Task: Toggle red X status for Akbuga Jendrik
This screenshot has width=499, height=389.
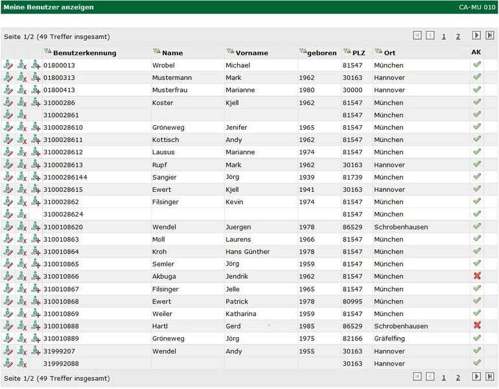Action: 477,276
